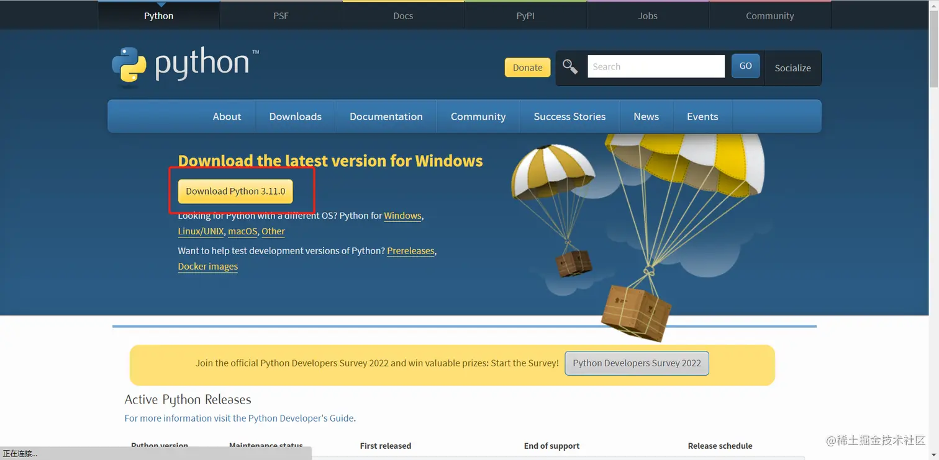Click the Release schedule column header
The image size is (939, 460).
720,446
